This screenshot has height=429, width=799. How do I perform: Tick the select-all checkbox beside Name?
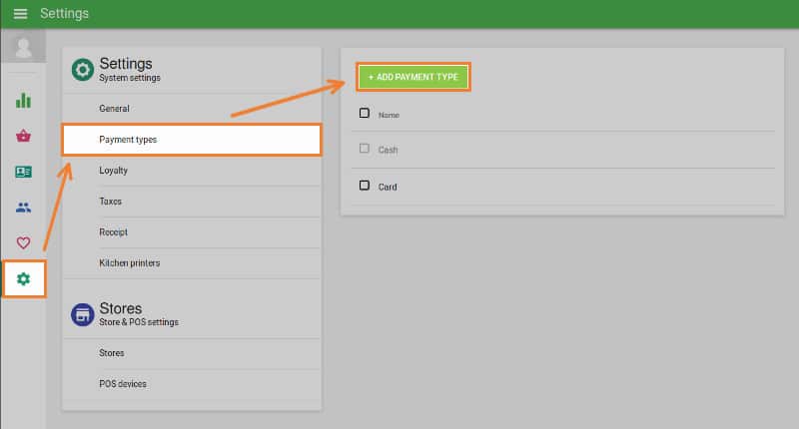(x=365, y=113)
